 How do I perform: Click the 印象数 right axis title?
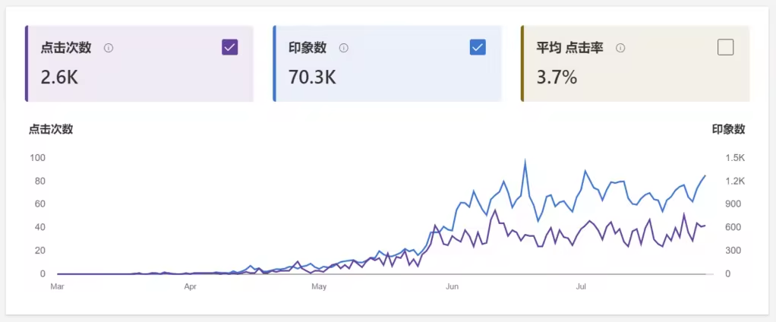click(728, 130)
